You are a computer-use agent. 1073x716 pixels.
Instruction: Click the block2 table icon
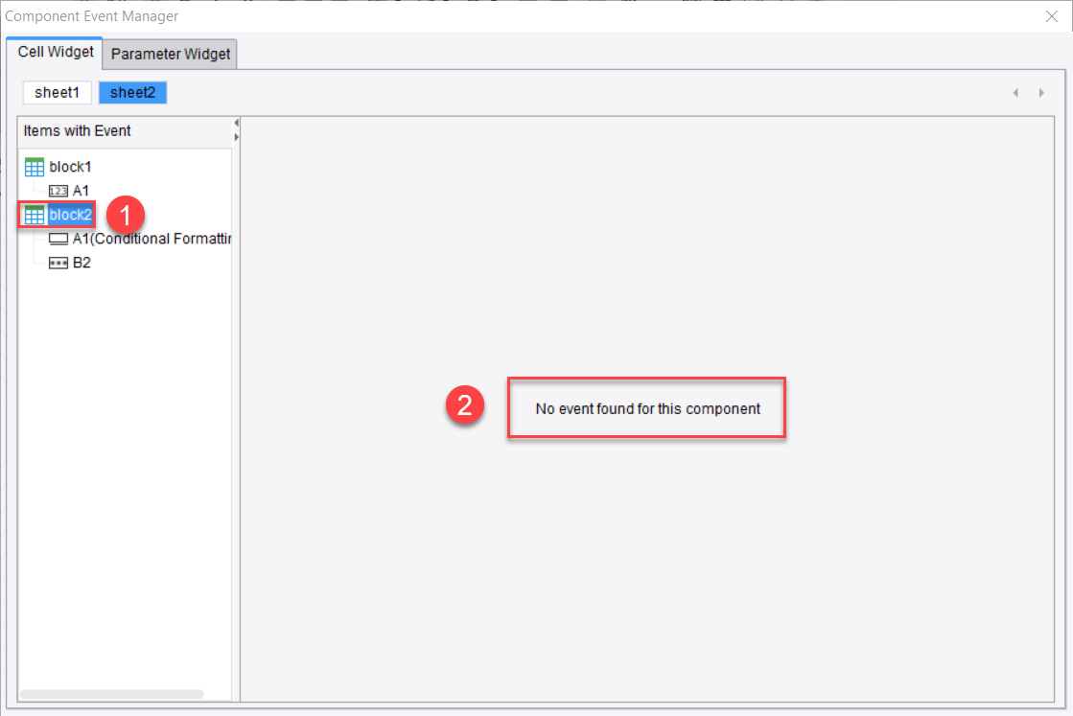35,215
